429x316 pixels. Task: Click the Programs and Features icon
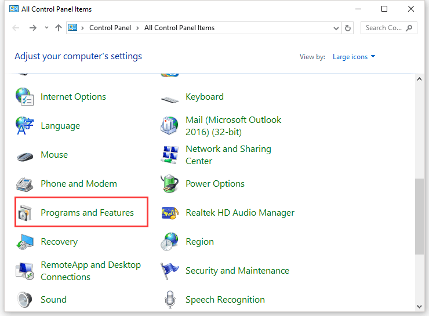[25, 213]
